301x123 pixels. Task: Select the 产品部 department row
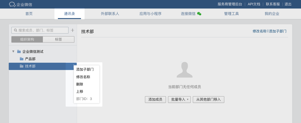43,59
